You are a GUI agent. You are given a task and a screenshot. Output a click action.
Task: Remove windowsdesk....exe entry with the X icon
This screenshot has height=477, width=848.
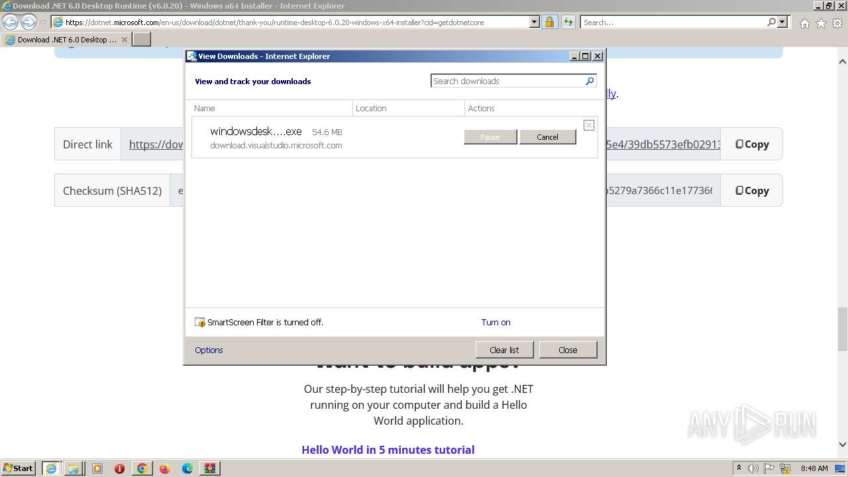588,125
